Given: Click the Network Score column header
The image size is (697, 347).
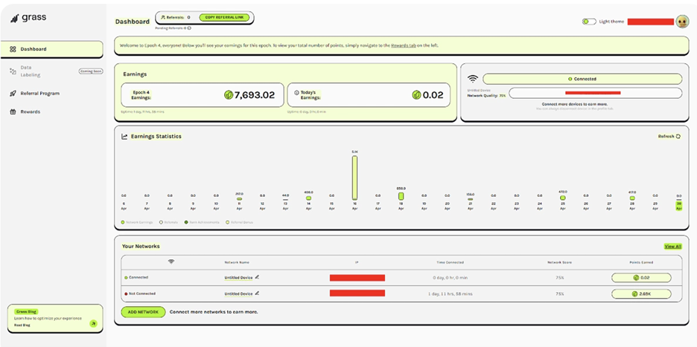Looking at the screenshot, I should pyautogui.click(x=559, y=262).
